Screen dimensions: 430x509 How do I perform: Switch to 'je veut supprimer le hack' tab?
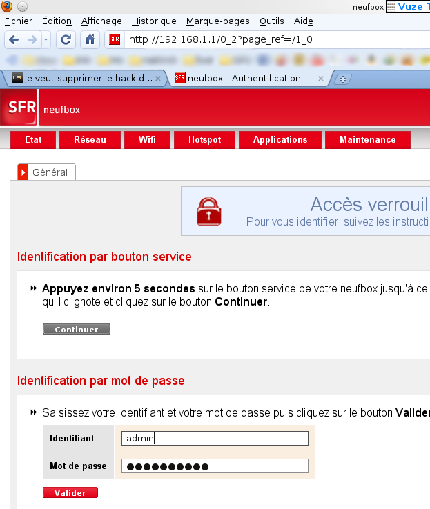84,78
